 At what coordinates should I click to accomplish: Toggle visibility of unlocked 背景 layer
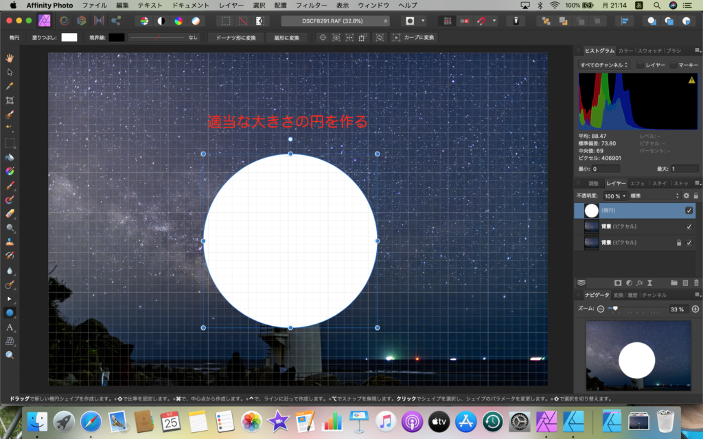coord(689,226)
